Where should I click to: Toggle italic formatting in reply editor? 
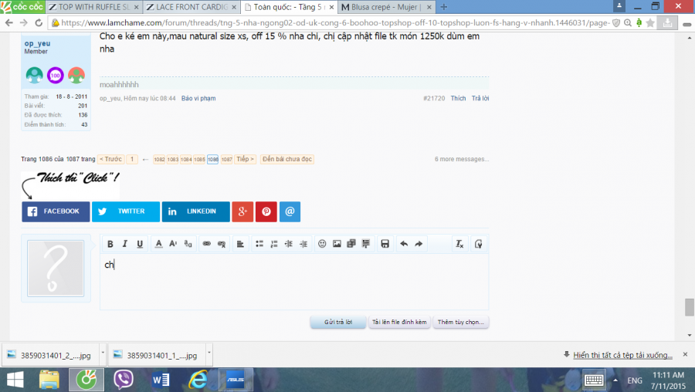point(125,244)
